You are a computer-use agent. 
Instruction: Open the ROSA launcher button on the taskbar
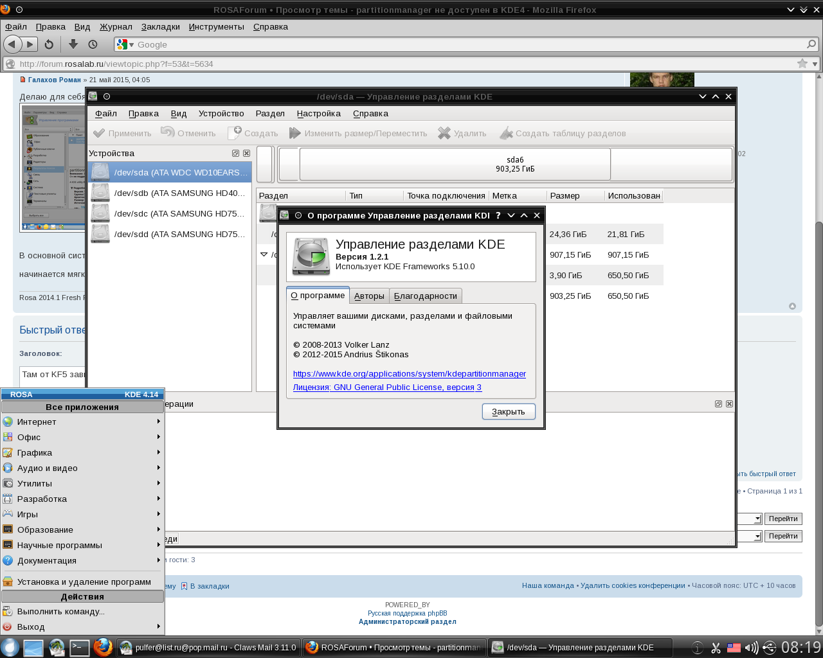[10, 647]
